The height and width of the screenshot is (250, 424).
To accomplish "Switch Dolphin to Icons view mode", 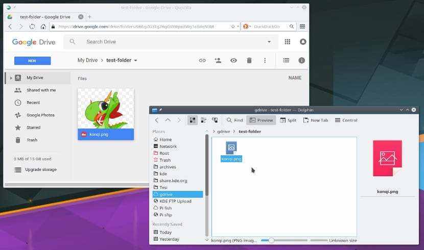I will coord(193,120).
